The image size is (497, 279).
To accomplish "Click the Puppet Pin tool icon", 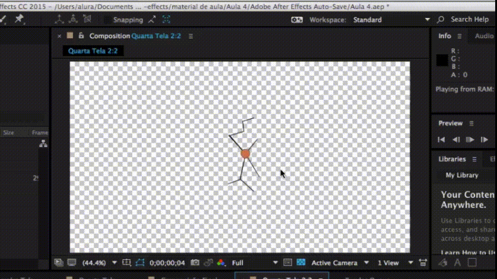I will [x=19, y=19].
